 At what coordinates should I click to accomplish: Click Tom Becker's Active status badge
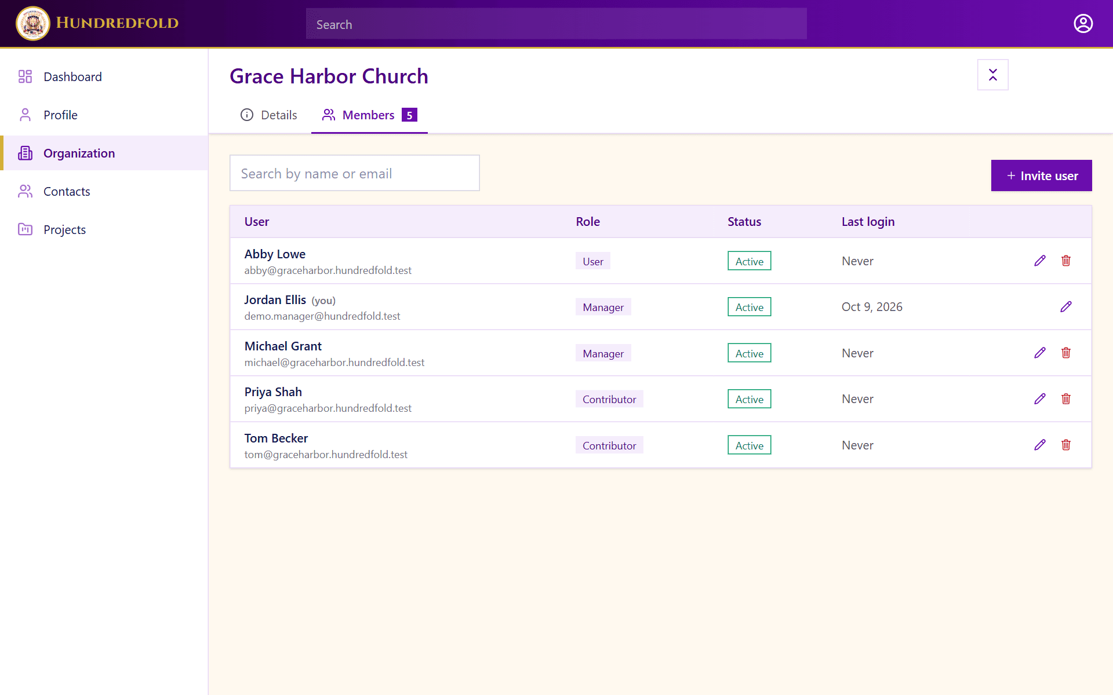749,445
